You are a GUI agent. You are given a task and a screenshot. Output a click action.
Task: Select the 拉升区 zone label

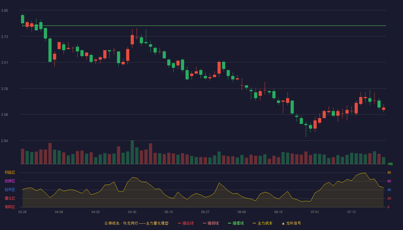(x=10, y=190)
